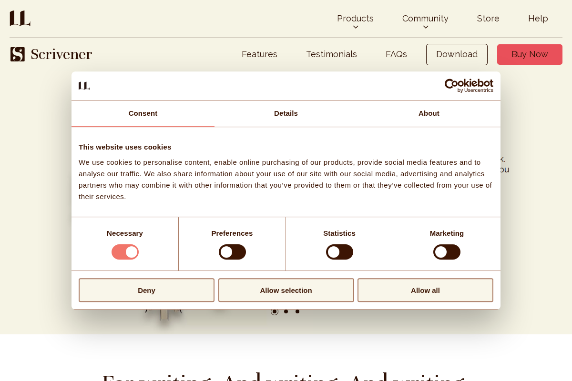The width and height of the screenshot is (572, 381).
Task: Click the red Buy Now button
Action: pyautogui.click(x=530, y=54)
